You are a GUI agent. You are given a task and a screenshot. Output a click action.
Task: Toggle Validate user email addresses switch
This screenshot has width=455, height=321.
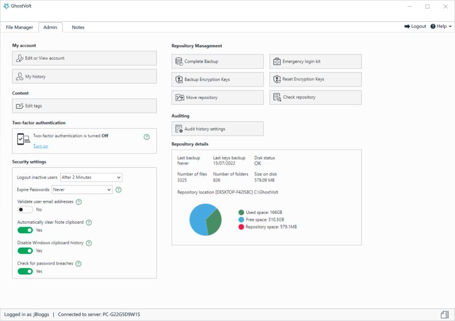click(25, 209)
